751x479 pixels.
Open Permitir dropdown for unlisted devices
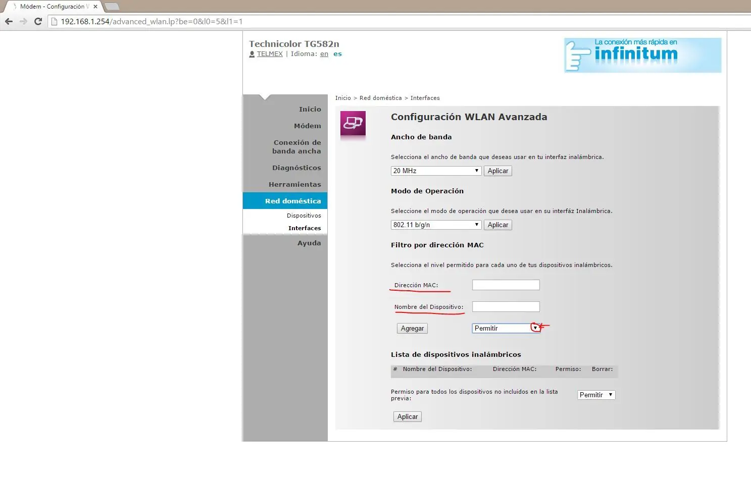596,395
